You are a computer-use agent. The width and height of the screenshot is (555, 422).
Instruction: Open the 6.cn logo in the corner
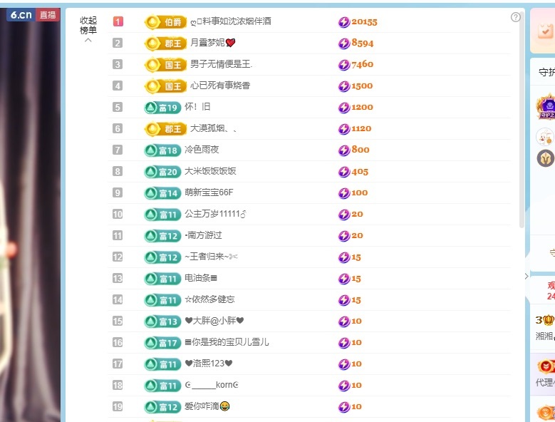pos(20,15)
